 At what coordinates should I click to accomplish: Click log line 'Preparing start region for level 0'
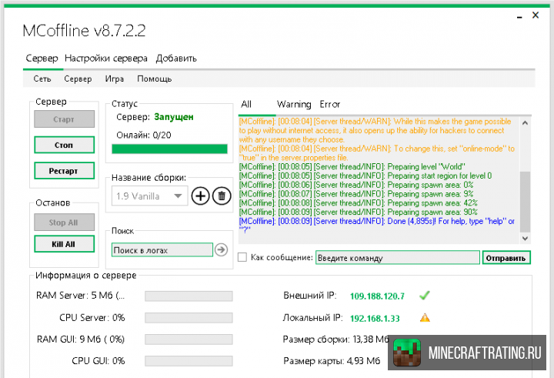pyautogui.click(x=365, y=176)
